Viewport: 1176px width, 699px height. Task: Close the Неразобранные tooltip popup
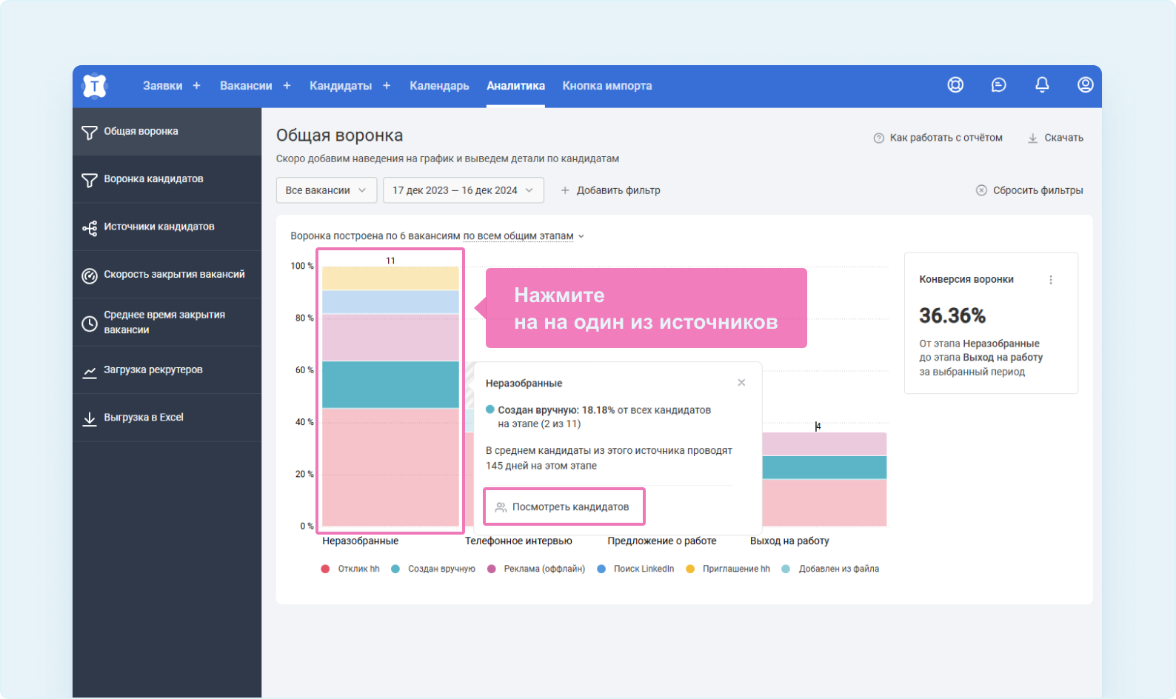coord(741,383)
